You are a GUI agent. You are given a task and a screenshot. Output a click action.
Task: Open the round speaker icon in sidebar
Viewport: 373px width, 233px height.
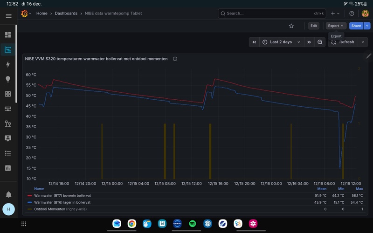[x=8, y=94]
